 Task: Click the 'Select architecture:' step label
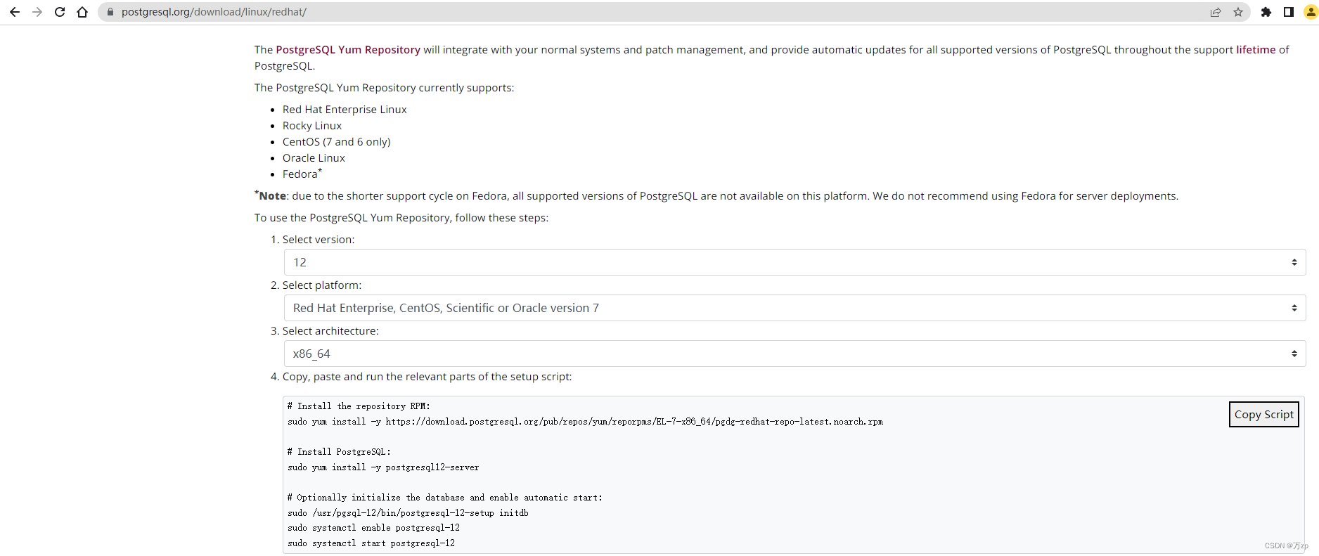(x=330, y=331)
